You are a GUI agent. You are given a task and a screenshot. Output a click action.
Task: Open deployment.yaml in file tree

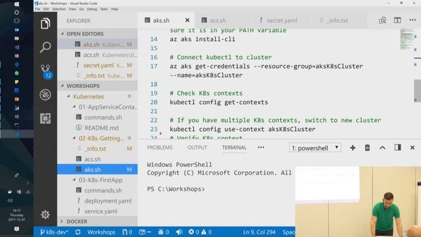97,201
